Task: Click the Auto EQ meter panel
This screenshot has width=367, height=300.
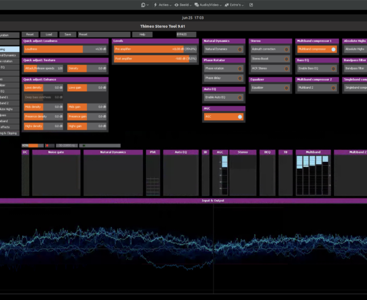Action: click(181, 173)
